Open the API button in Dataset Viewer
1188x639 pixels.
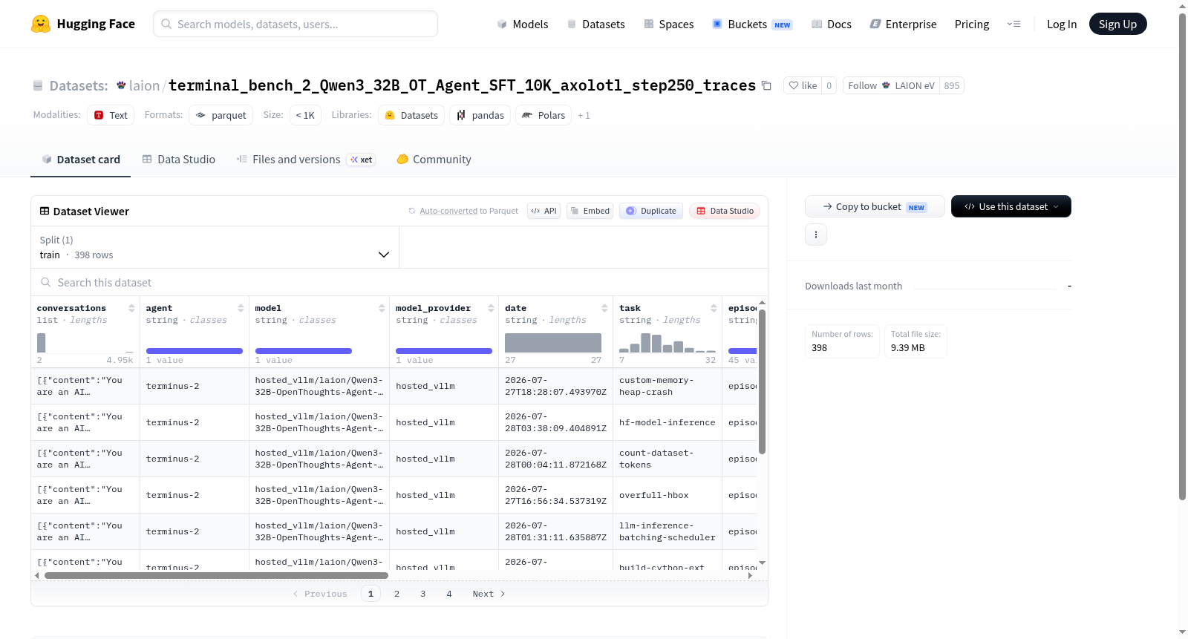point(544,211)
